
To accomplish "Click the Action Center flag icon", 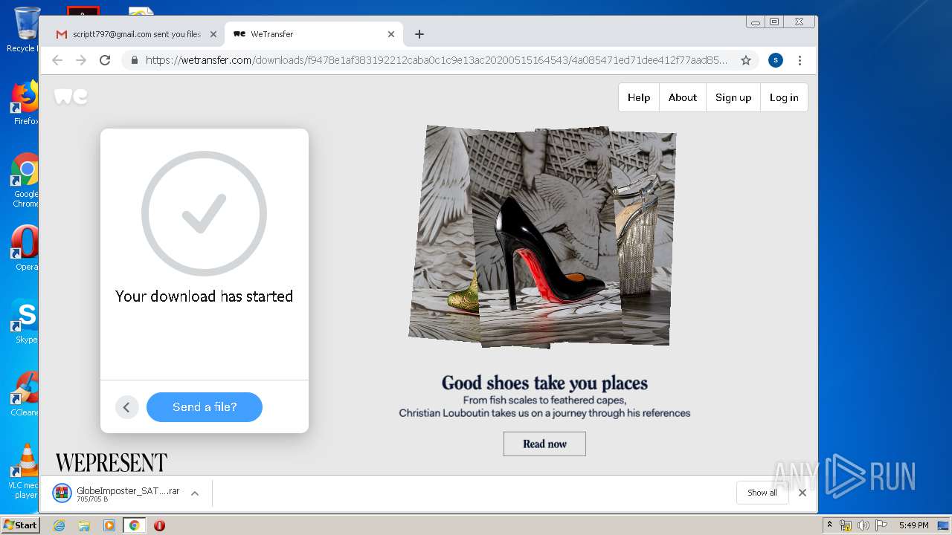I will (x=881, y=525).
